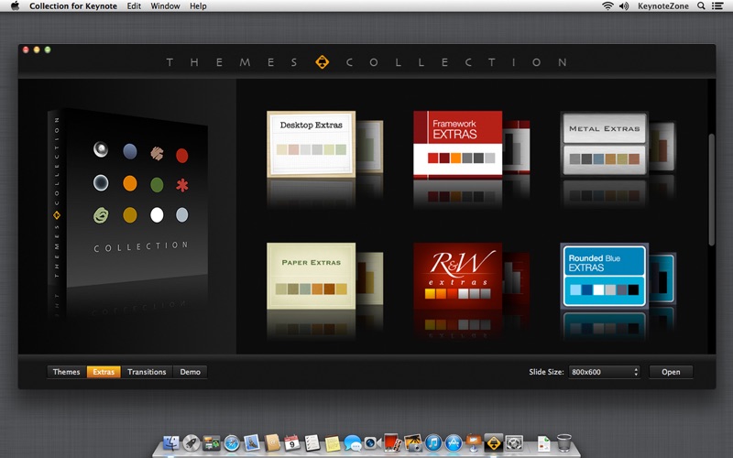Open Contacts book icon in Dock

pyautogui.click(x=272, y=442)
